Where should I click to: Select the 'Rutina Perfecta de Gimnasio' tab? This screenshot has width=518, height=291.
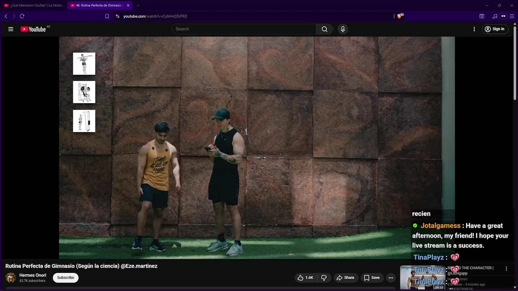[99, 5]
